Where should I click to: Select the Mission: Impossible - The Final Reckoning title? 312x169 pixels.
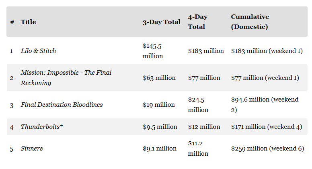[66, 77]
